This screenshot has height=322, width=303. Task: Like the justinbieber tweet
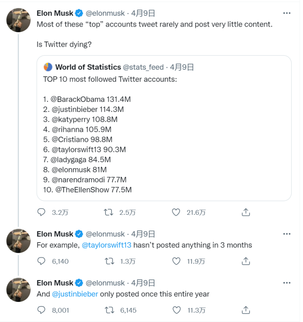pyautogui.click(x=176, y=310)
